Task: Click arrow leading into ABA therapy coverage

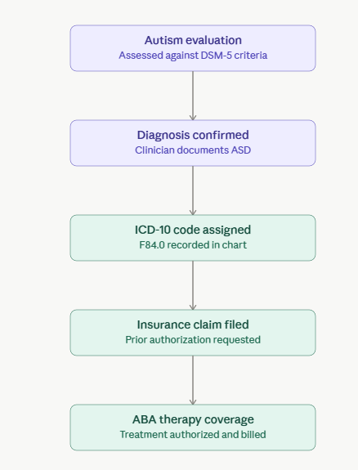Action: [193, 380]
